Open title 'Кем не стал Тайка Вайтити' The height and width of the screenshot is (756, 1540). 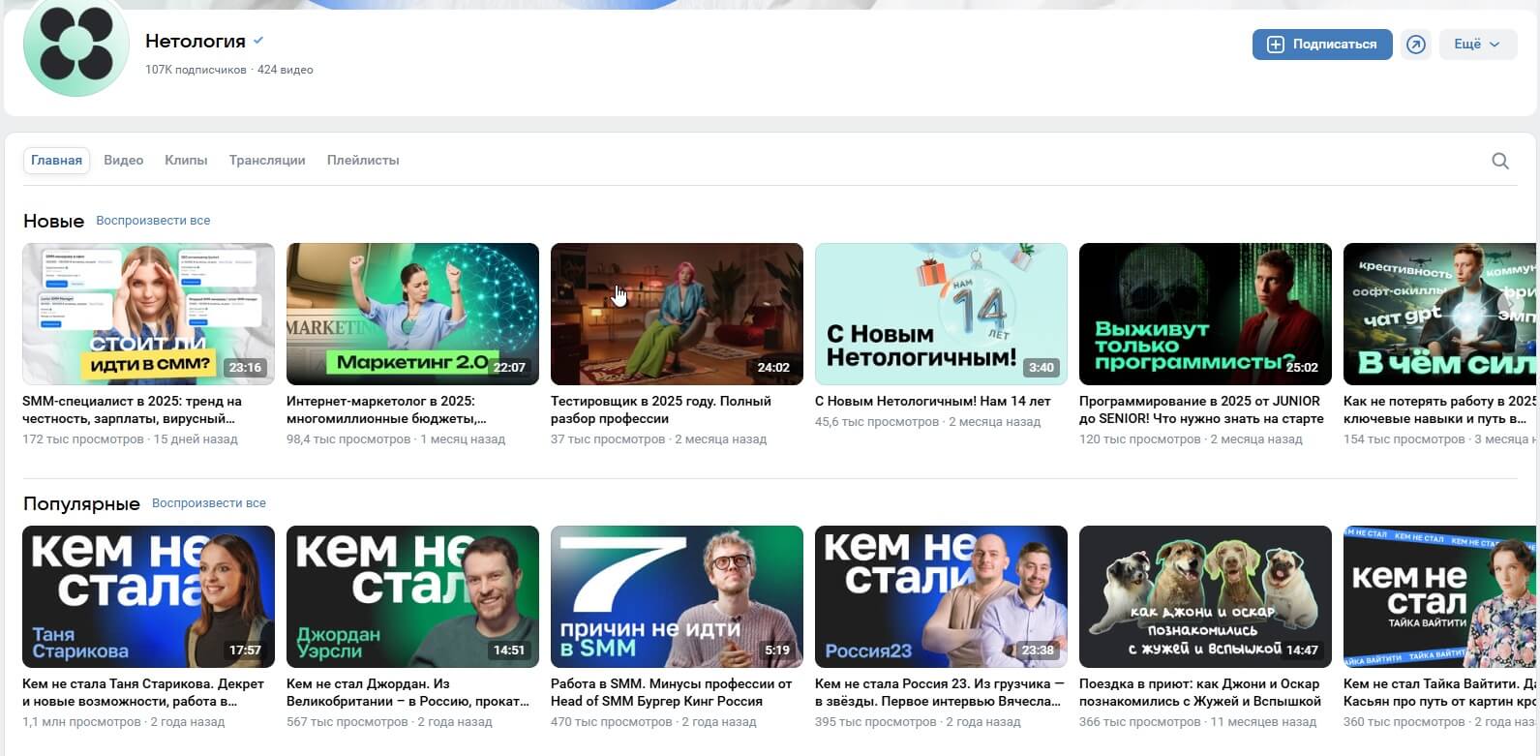tap(1440, 693)
